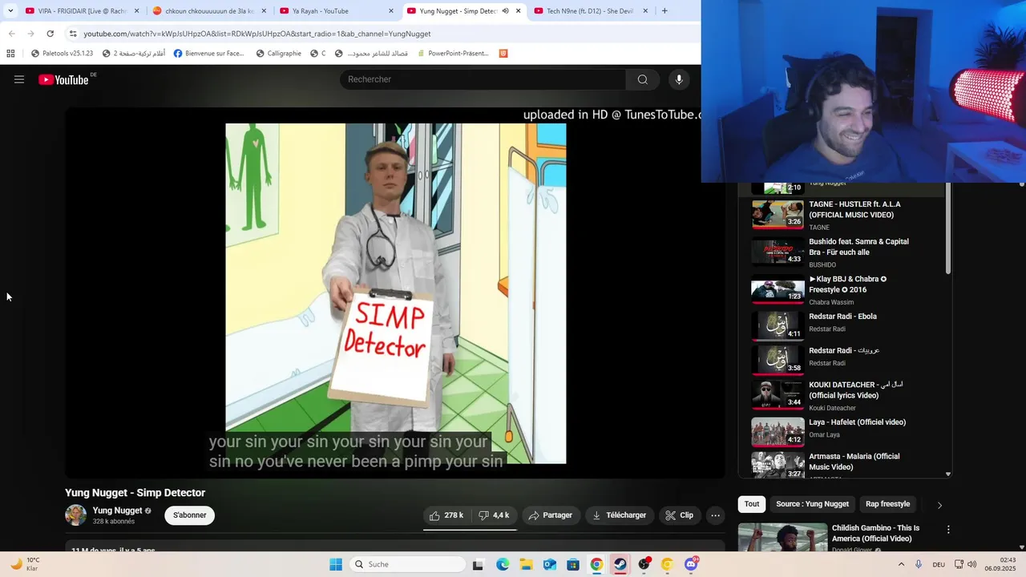
Task: Download the video with Télécharger
Action: click(620, 515)
